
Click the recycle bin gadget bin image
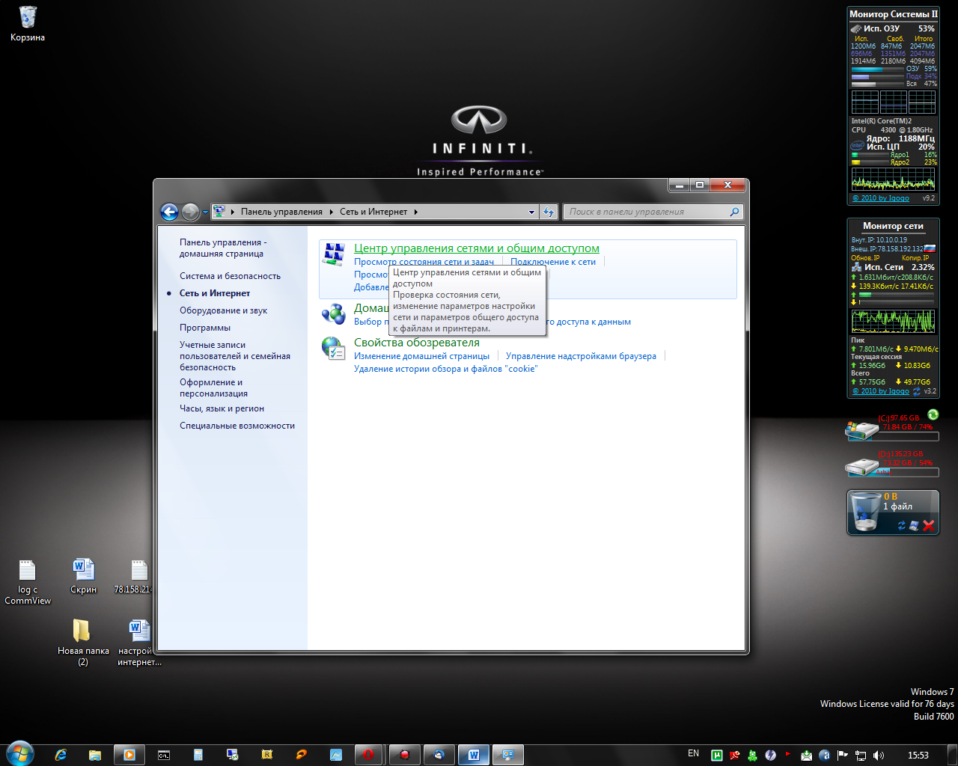coord(866,513)
